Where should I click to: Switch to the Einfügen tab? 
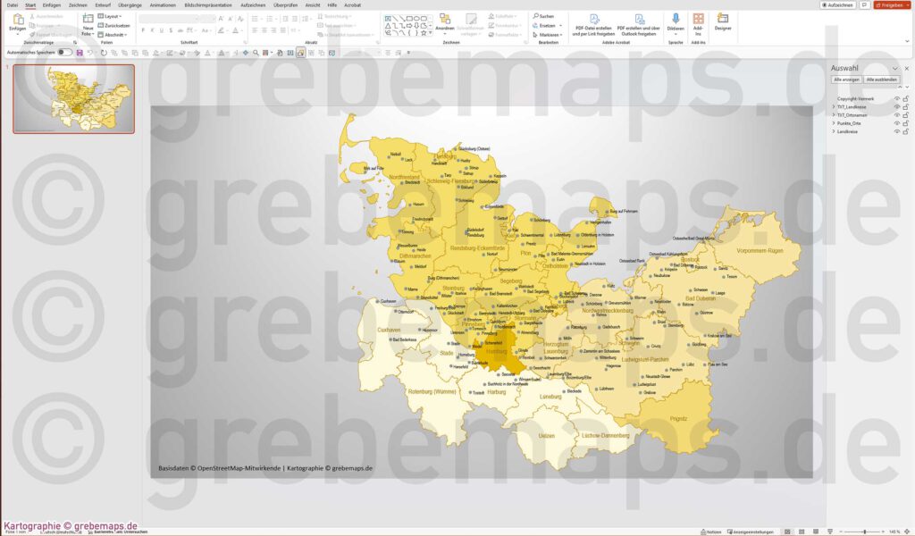(51, 4)
